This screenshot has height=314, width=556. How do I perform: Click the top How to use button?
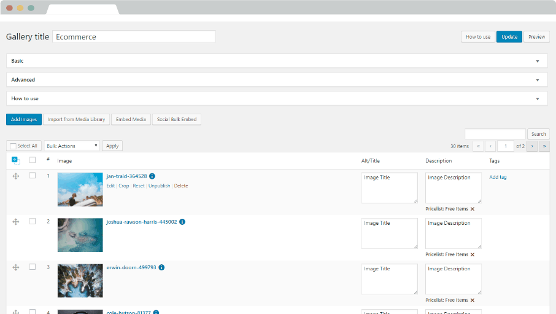478,37
